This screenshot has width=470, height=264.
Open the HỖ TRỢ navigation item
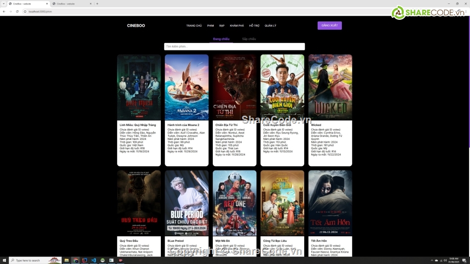254,26
